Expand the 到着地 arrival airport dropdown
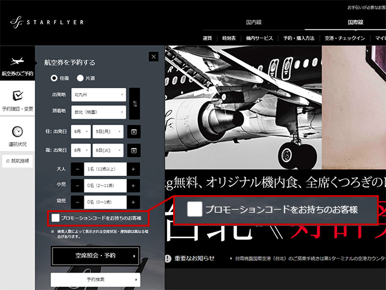The height and width of the screenshot is (290, 386). point(98,112)
